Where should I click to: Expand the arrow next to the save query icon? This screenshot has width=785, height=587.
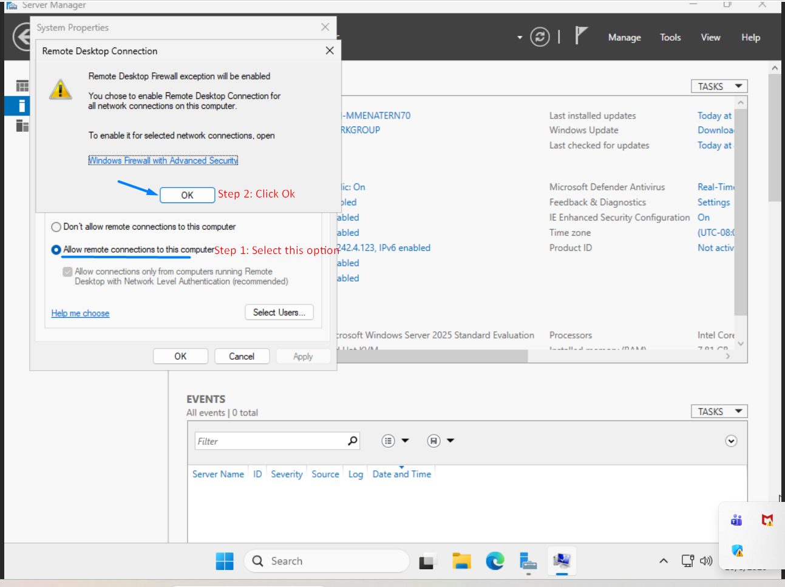[450, 441]
